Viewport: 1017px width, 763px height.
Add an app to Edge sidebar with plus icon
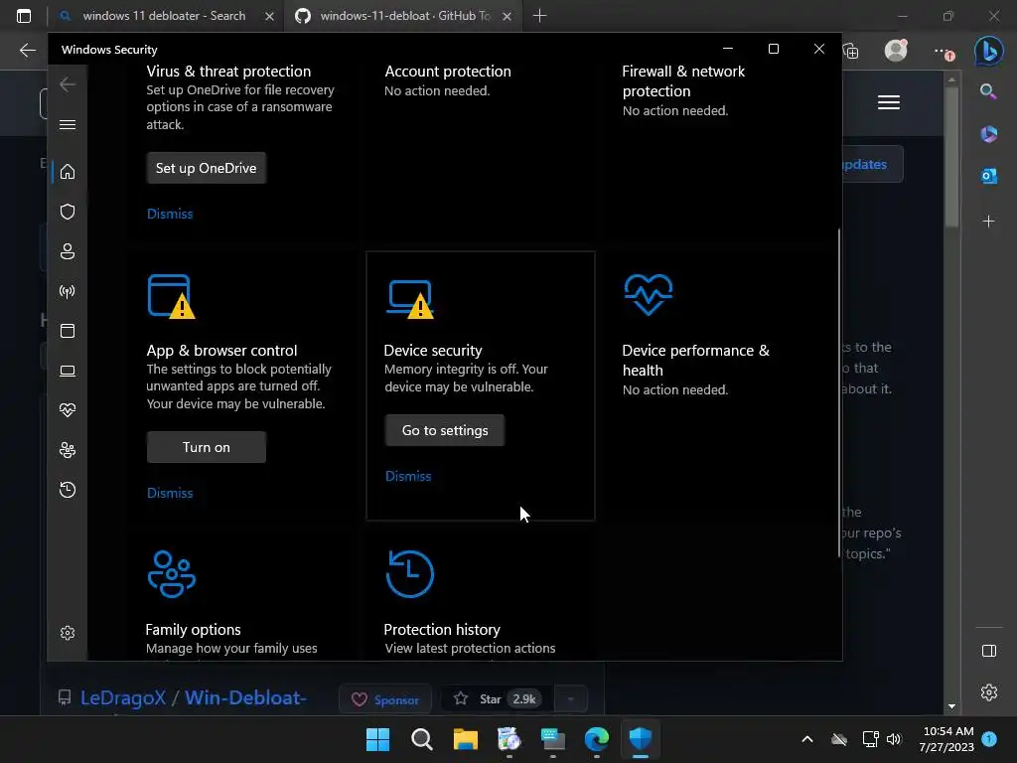988,222
